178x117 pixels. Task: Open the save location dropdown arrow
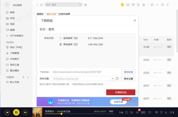[x=112, y=78]
